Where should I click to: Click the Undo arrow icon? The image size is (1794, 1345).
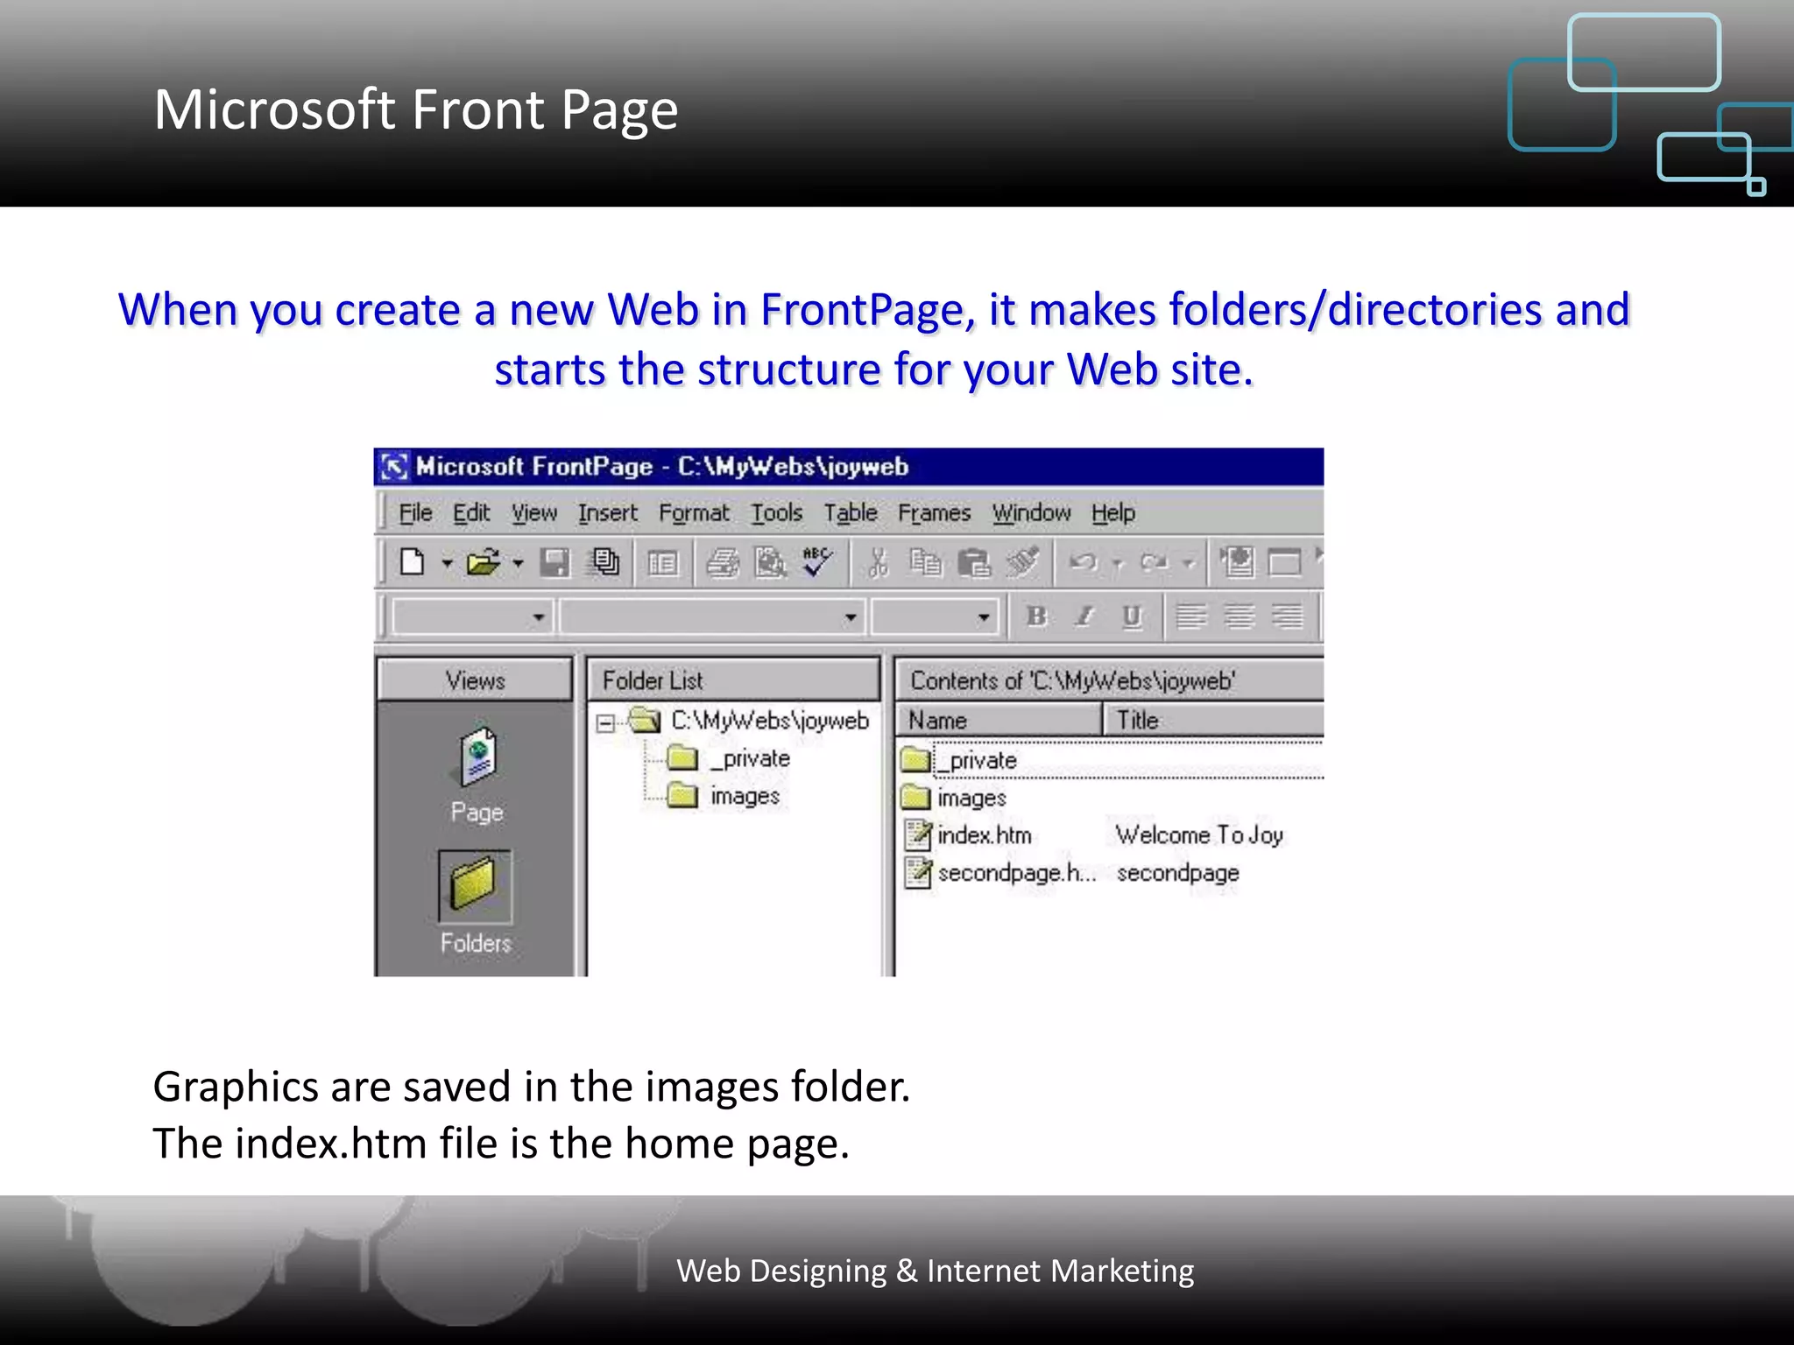pyautogui.click(x=1084, y=562)
